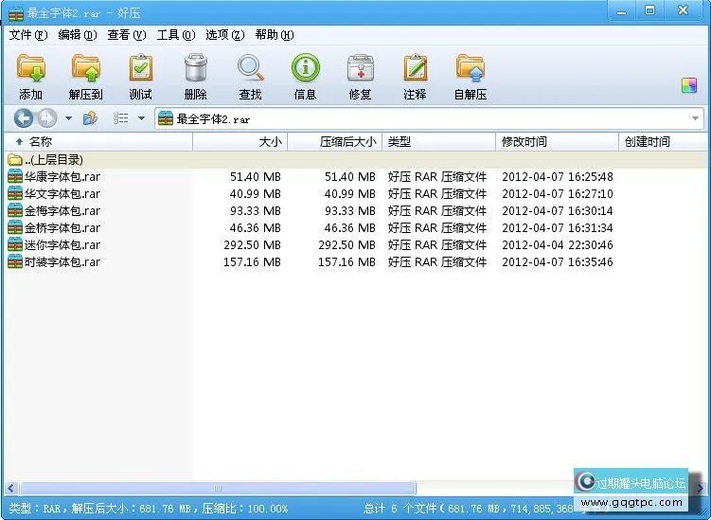Close the 好压 window

[684, 10]
